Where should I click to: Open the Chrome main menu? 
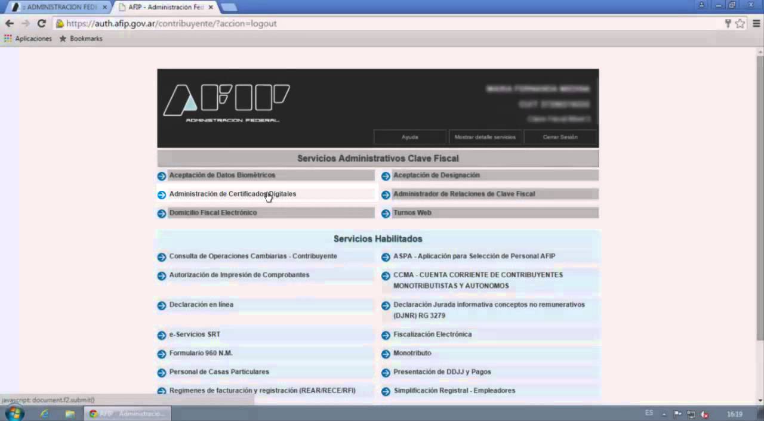pyautogui.click(x=756, y=23)
